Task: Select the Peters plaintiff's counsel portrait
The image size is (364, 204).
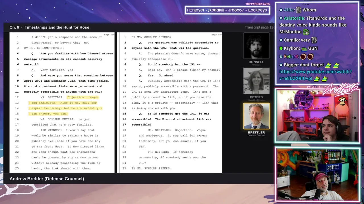Action: click(x=256, y=81)
